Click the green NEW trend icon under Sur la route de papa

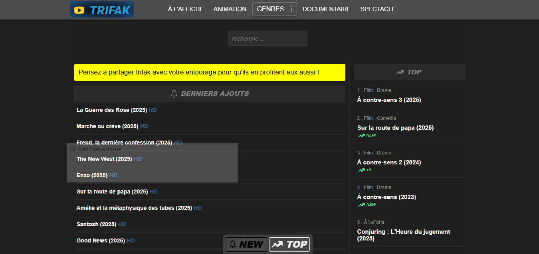pos(361,135)
